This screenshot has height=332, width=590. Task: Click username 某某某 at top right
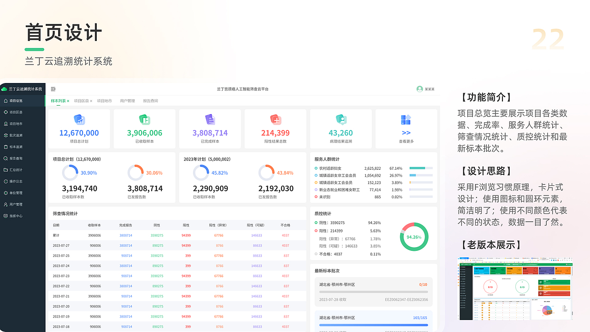pos(430,89)
